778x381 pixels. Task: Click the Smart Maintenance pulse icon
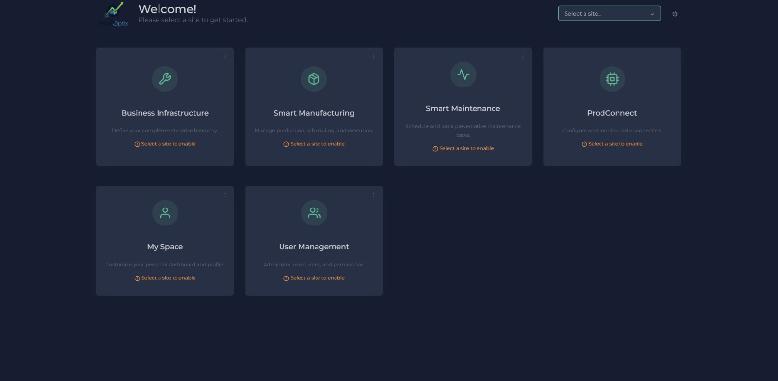click(x=463, y=75)
